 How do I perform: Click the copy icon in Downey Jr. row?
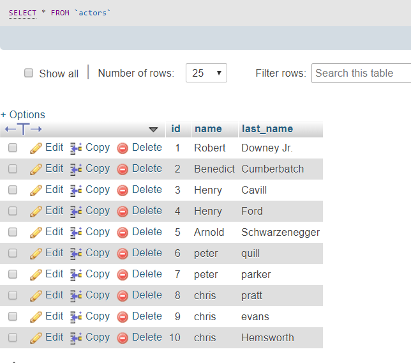click(x=76, y=148)
